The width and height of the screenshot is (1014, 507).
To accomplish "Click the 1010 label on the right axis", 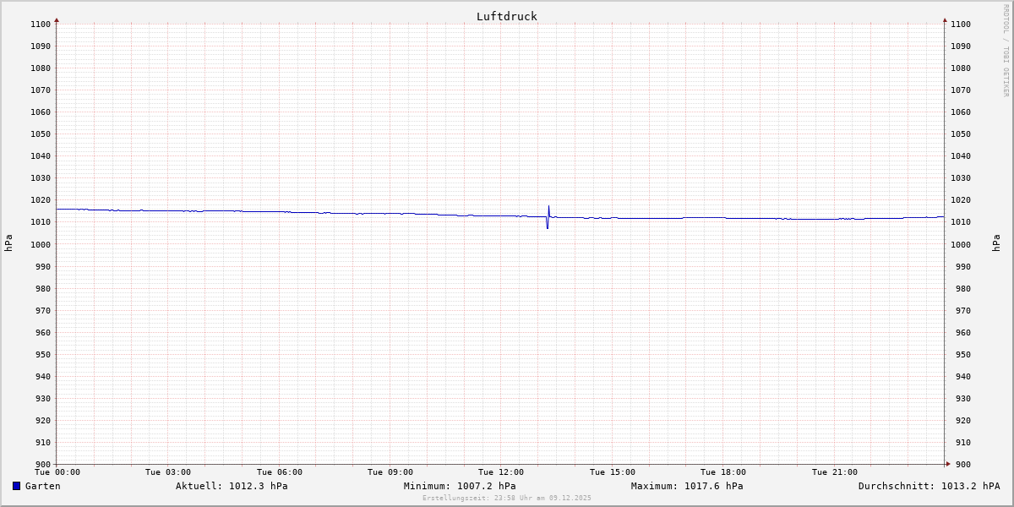I will [x=961, y=222].
